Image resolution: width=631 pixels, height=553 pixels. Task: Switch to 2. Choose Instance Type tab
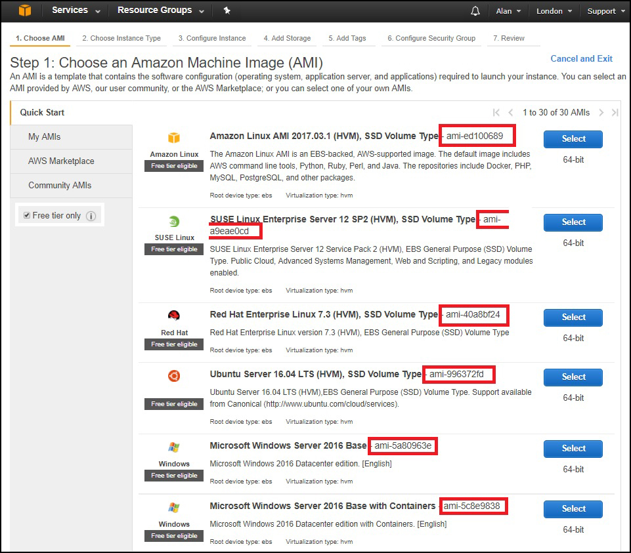(x=121, y=38)
